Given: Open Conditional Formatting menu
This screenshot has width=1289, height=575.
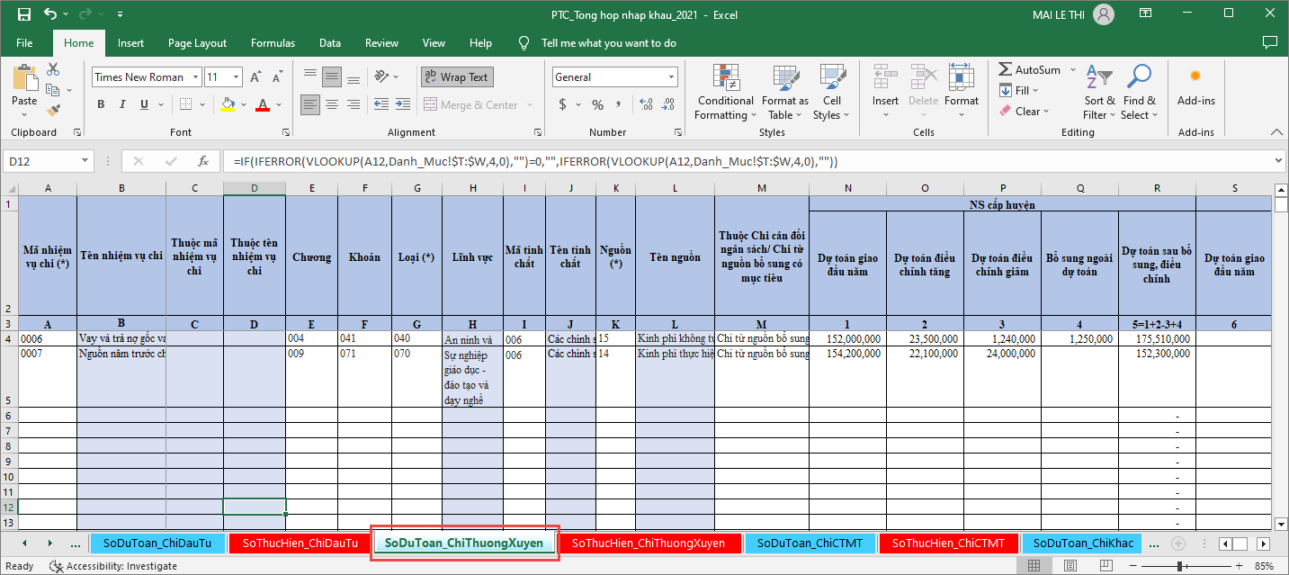Looking at the screenshot, I should click(725, 93).
